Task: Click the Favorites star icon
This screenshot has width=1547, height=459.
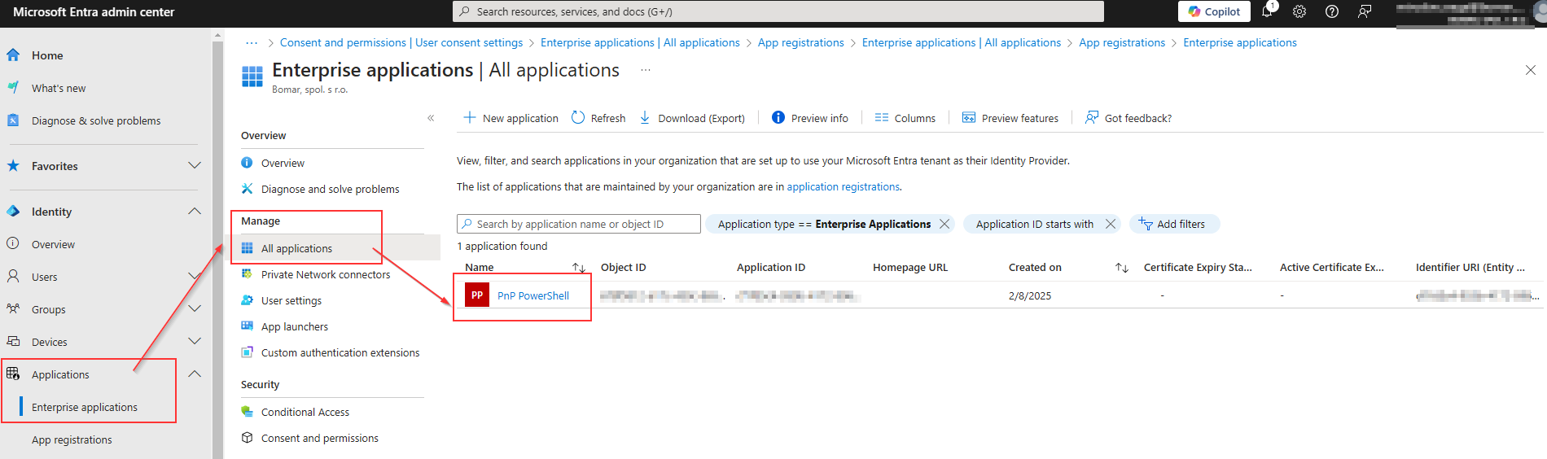Action: coord(13,165)
